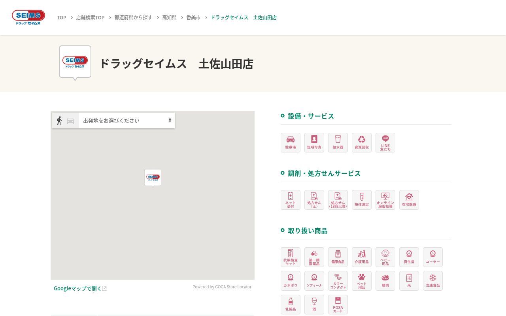Select the car route mode icon

(70, 121)
